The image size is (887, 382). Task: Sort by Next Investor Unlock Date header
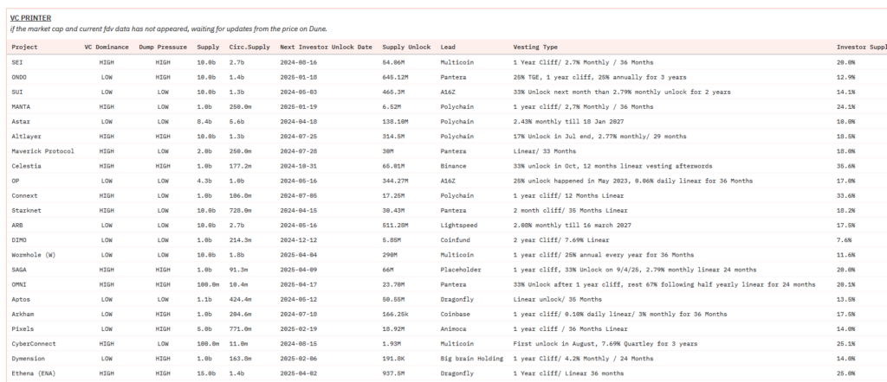(x=326, y=48)
